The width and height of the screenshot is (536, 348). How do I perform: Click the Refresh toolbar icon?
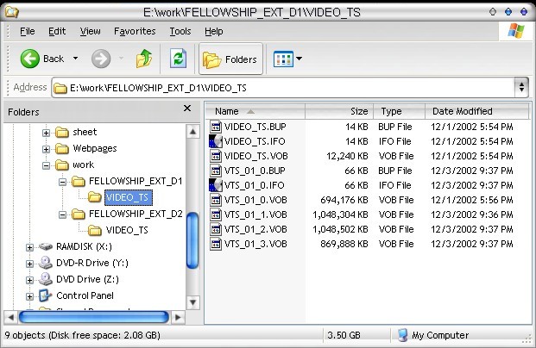[179, 59]
